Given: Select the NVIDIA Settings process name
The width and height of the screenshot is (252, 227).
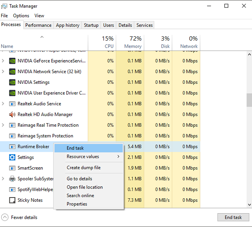Looking at the screenshot, I should tap(33, 82).
